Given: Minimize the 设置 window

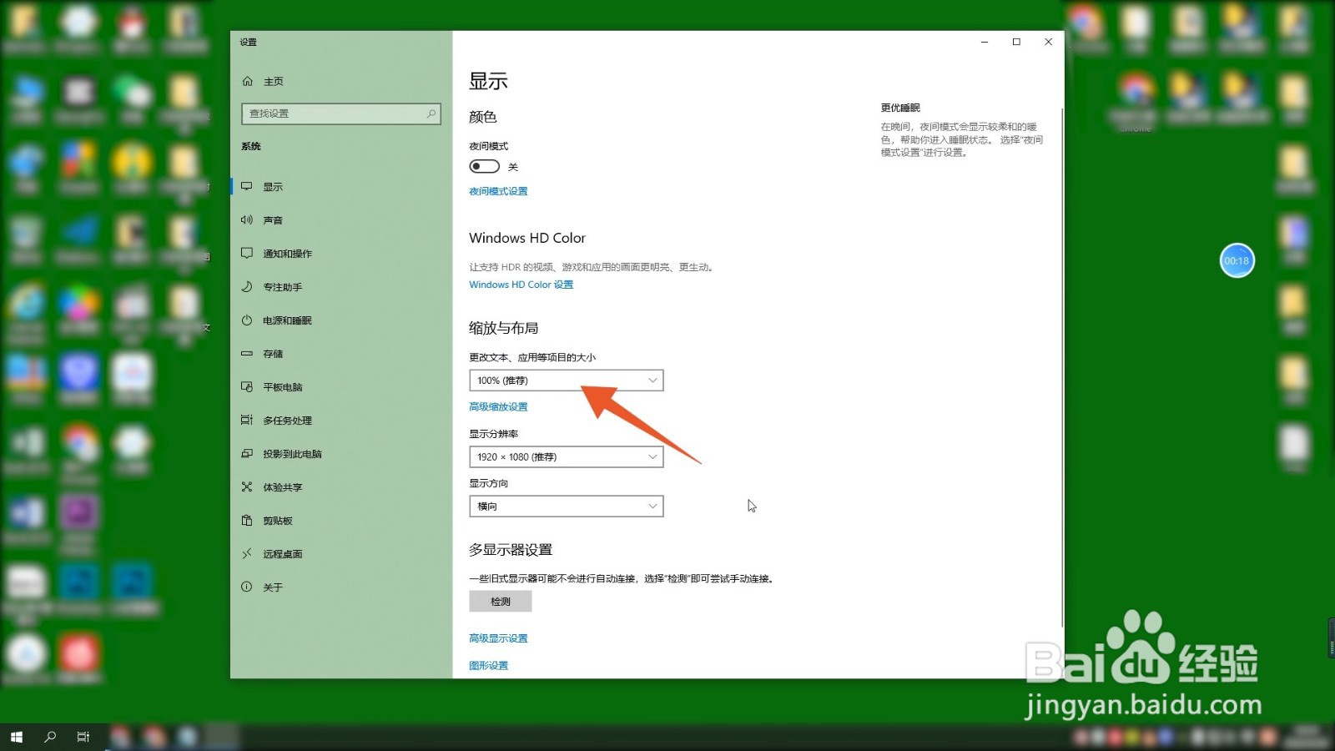Looking at the screenshot, I should pyautogui.click(x=985, y=42).
